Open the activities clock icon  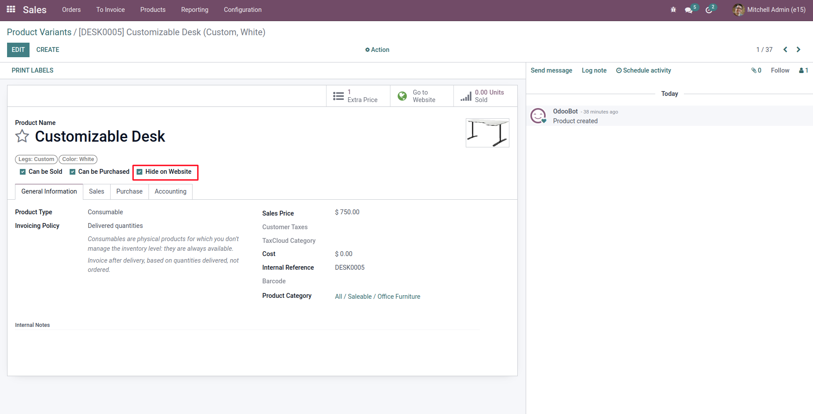709,10
